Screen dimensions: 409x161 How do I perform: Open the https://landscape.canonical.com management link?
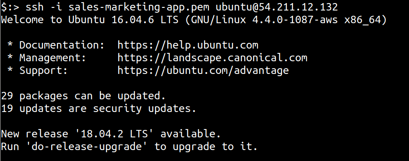(212, 58)
